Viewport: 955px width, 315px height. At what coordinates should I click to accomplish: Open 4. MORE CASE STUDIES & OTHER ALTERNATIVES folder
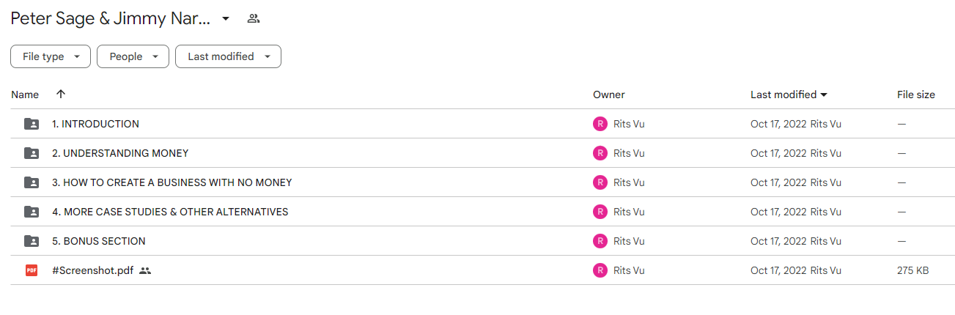170,212
